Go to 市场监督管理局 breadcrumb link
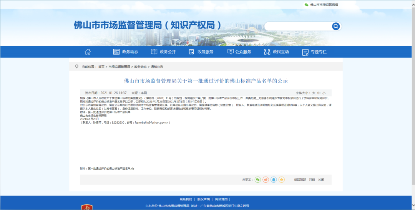 click(x=119, y=67)
